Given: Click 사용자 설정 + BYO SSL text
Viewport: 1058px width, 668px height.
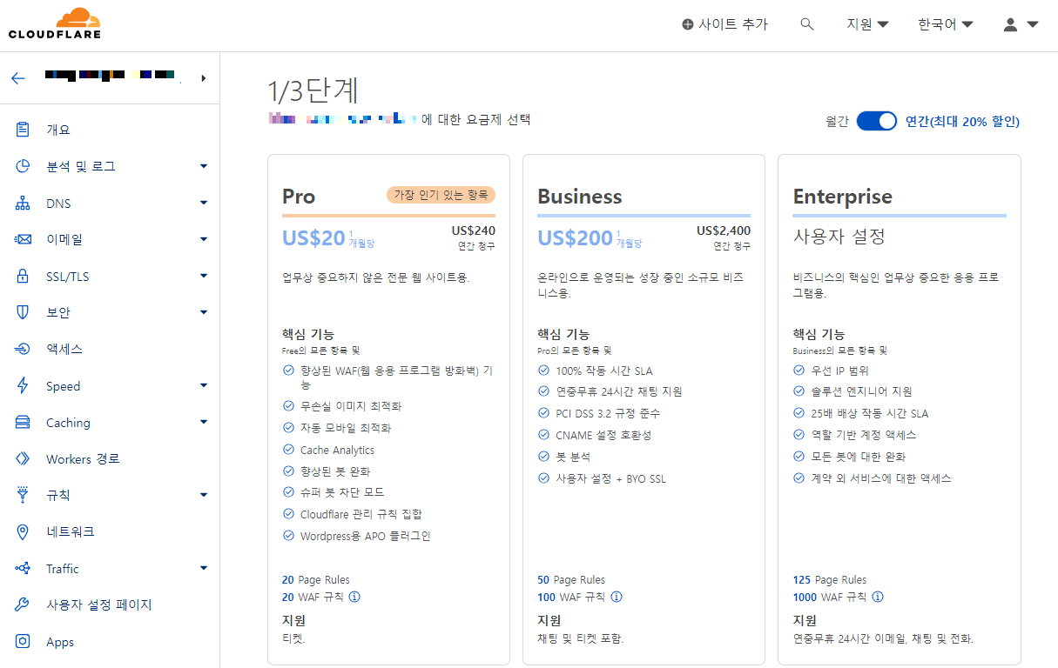Looking at the screenshot, I should 610,478.
